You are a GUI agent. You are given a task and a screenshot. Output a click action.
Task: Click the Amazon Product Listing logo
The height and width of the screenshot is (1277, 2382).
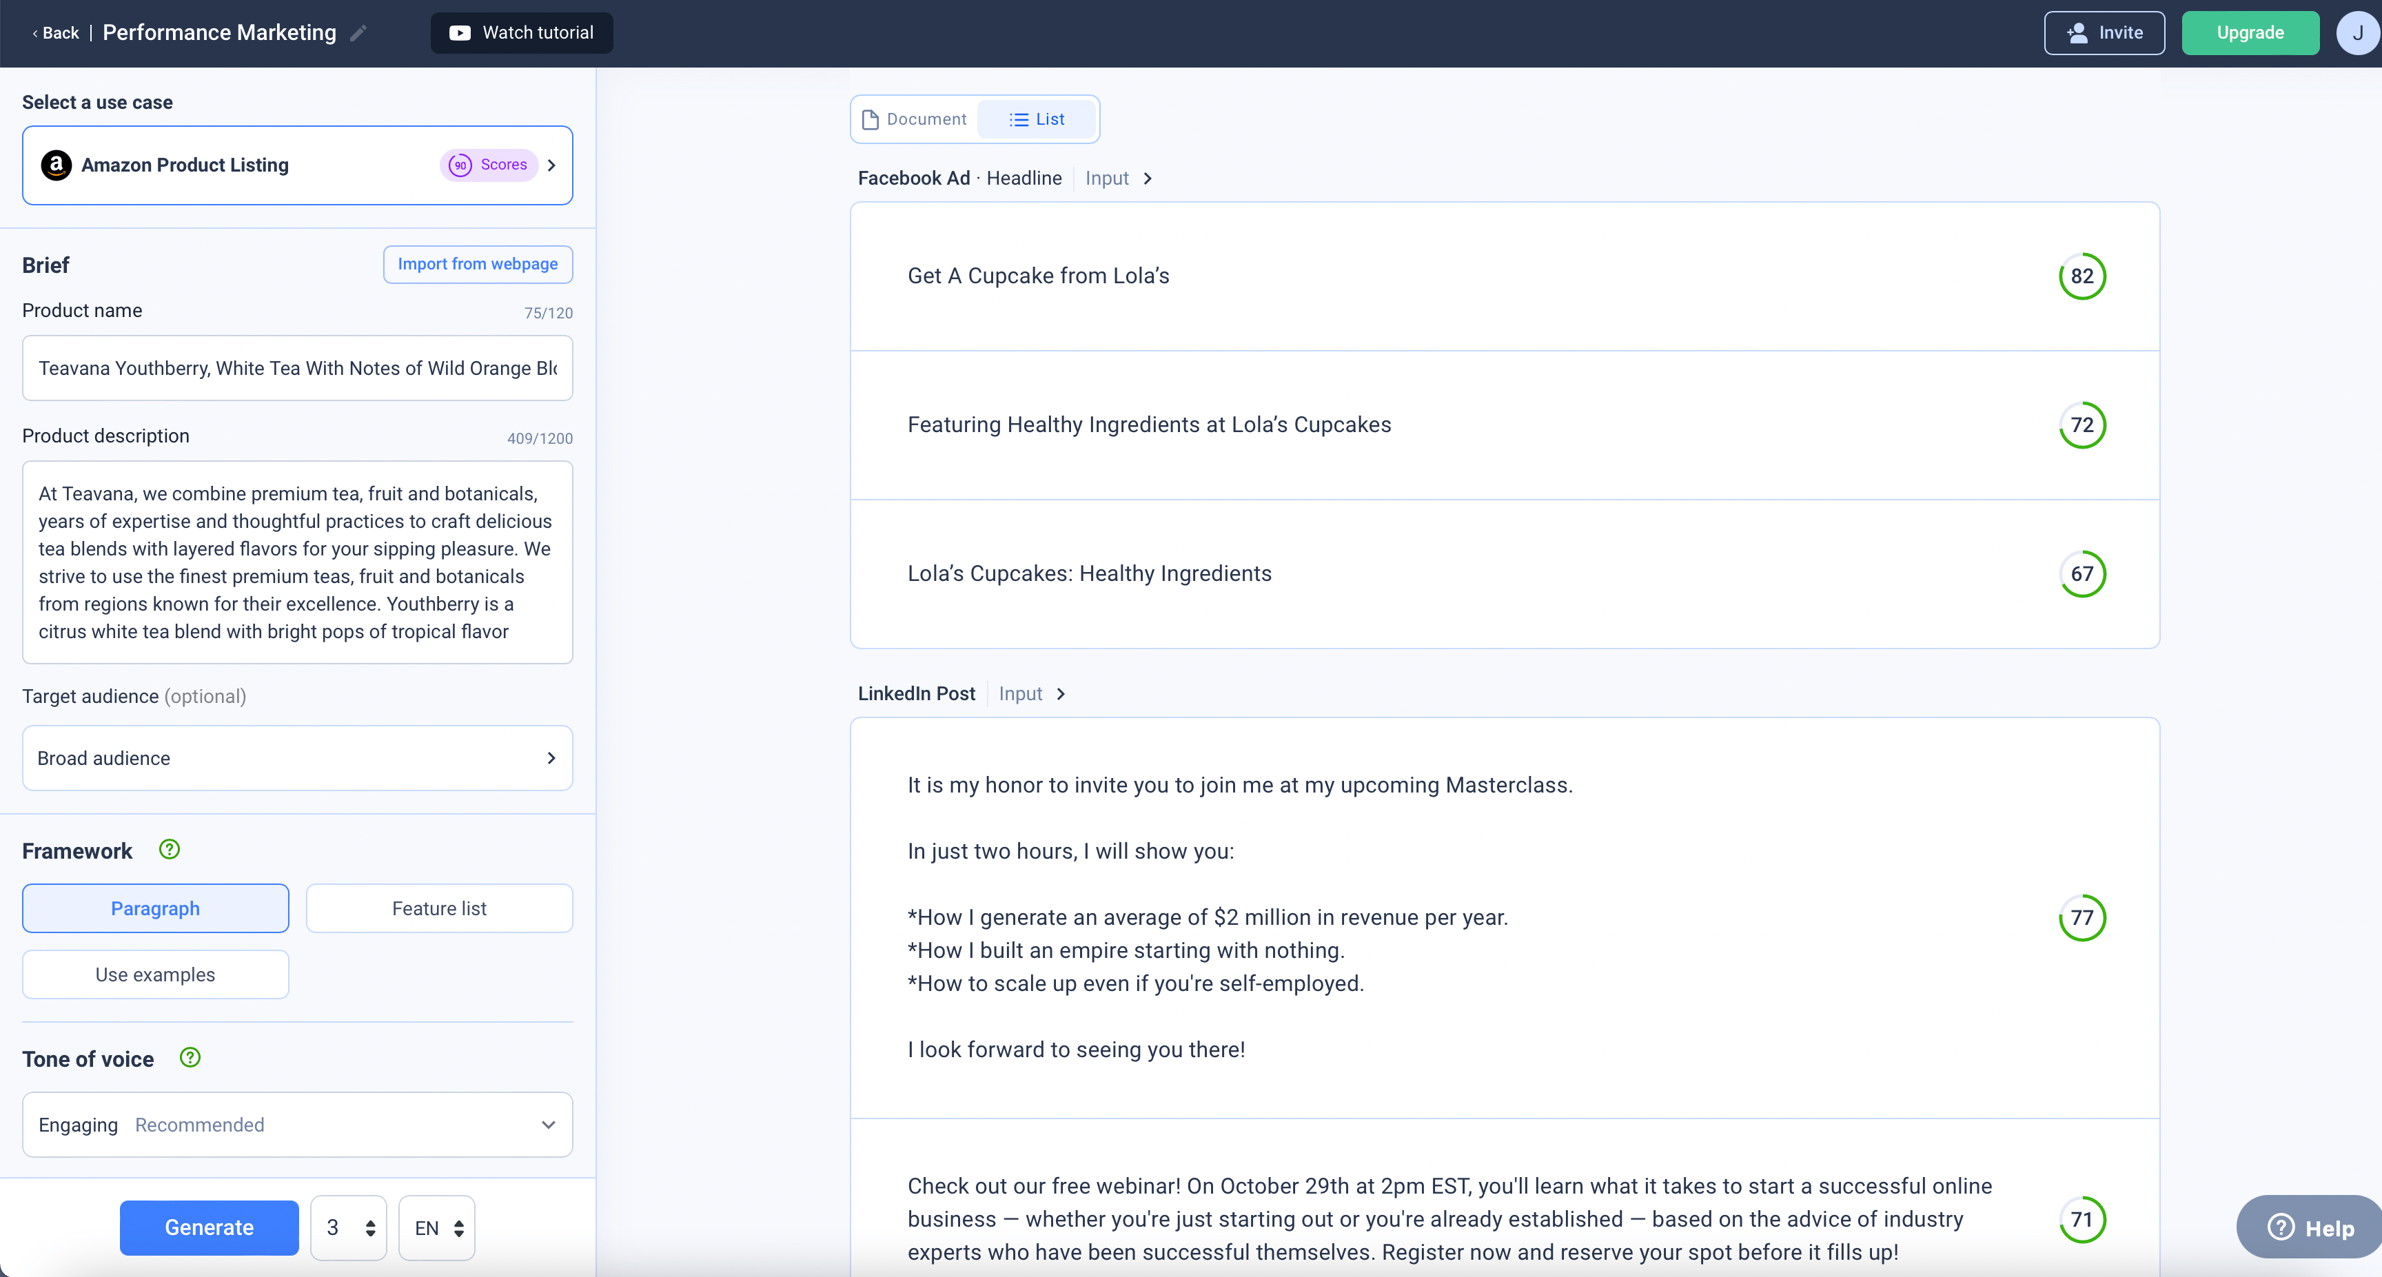(55, 165)
